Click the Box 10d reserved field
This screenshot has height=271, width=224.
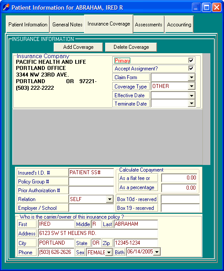click(180, 199)
